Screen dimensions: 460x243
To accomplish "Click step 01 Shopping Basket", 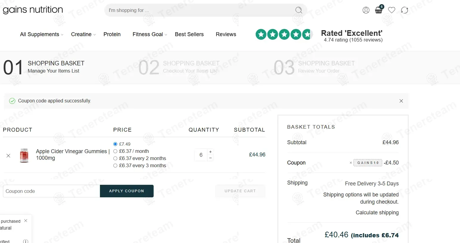I will point(44,67).
